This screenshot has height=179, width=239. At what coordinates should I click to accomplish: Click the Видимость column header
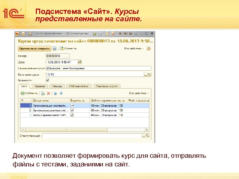(80, 100)
